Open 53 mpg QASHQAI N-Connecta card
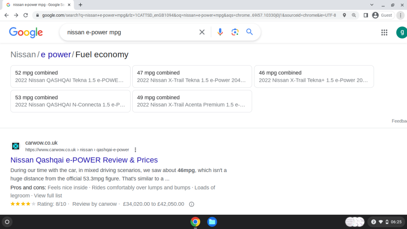Viewport: 407px width, 229px height. pyautogui.click(x=70, y=101)
